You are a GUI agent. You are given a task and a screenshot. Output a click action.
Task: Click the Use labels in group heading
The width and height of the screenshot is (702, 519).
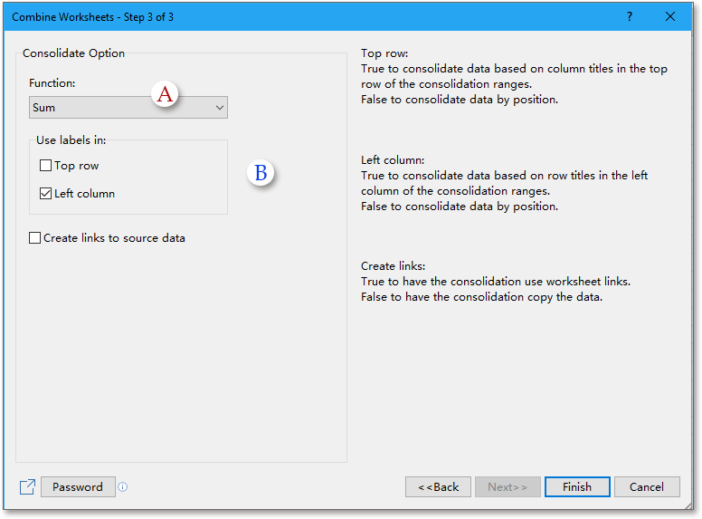[x=71, y=140]
